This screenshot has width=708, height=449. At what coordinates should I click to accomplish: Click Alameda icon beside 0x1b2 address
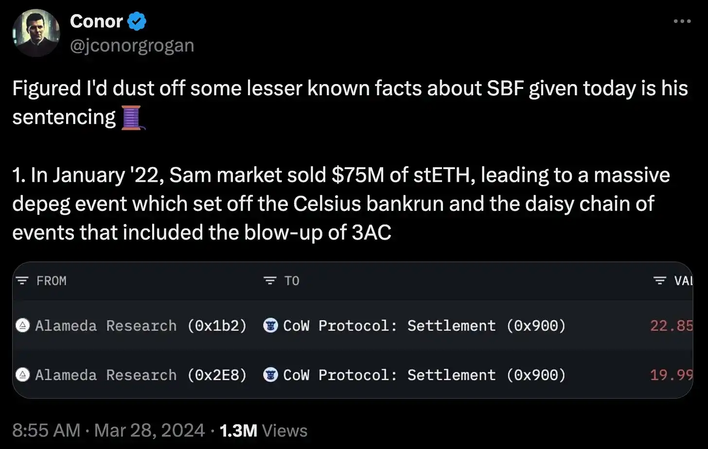23,326
